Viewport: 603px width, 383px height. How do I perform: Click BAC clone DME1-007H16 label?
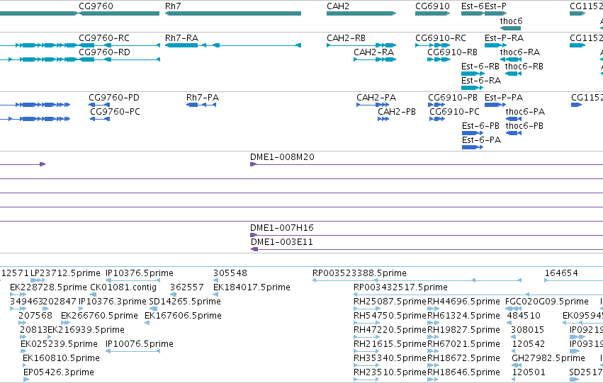click(x=282, y=228)
